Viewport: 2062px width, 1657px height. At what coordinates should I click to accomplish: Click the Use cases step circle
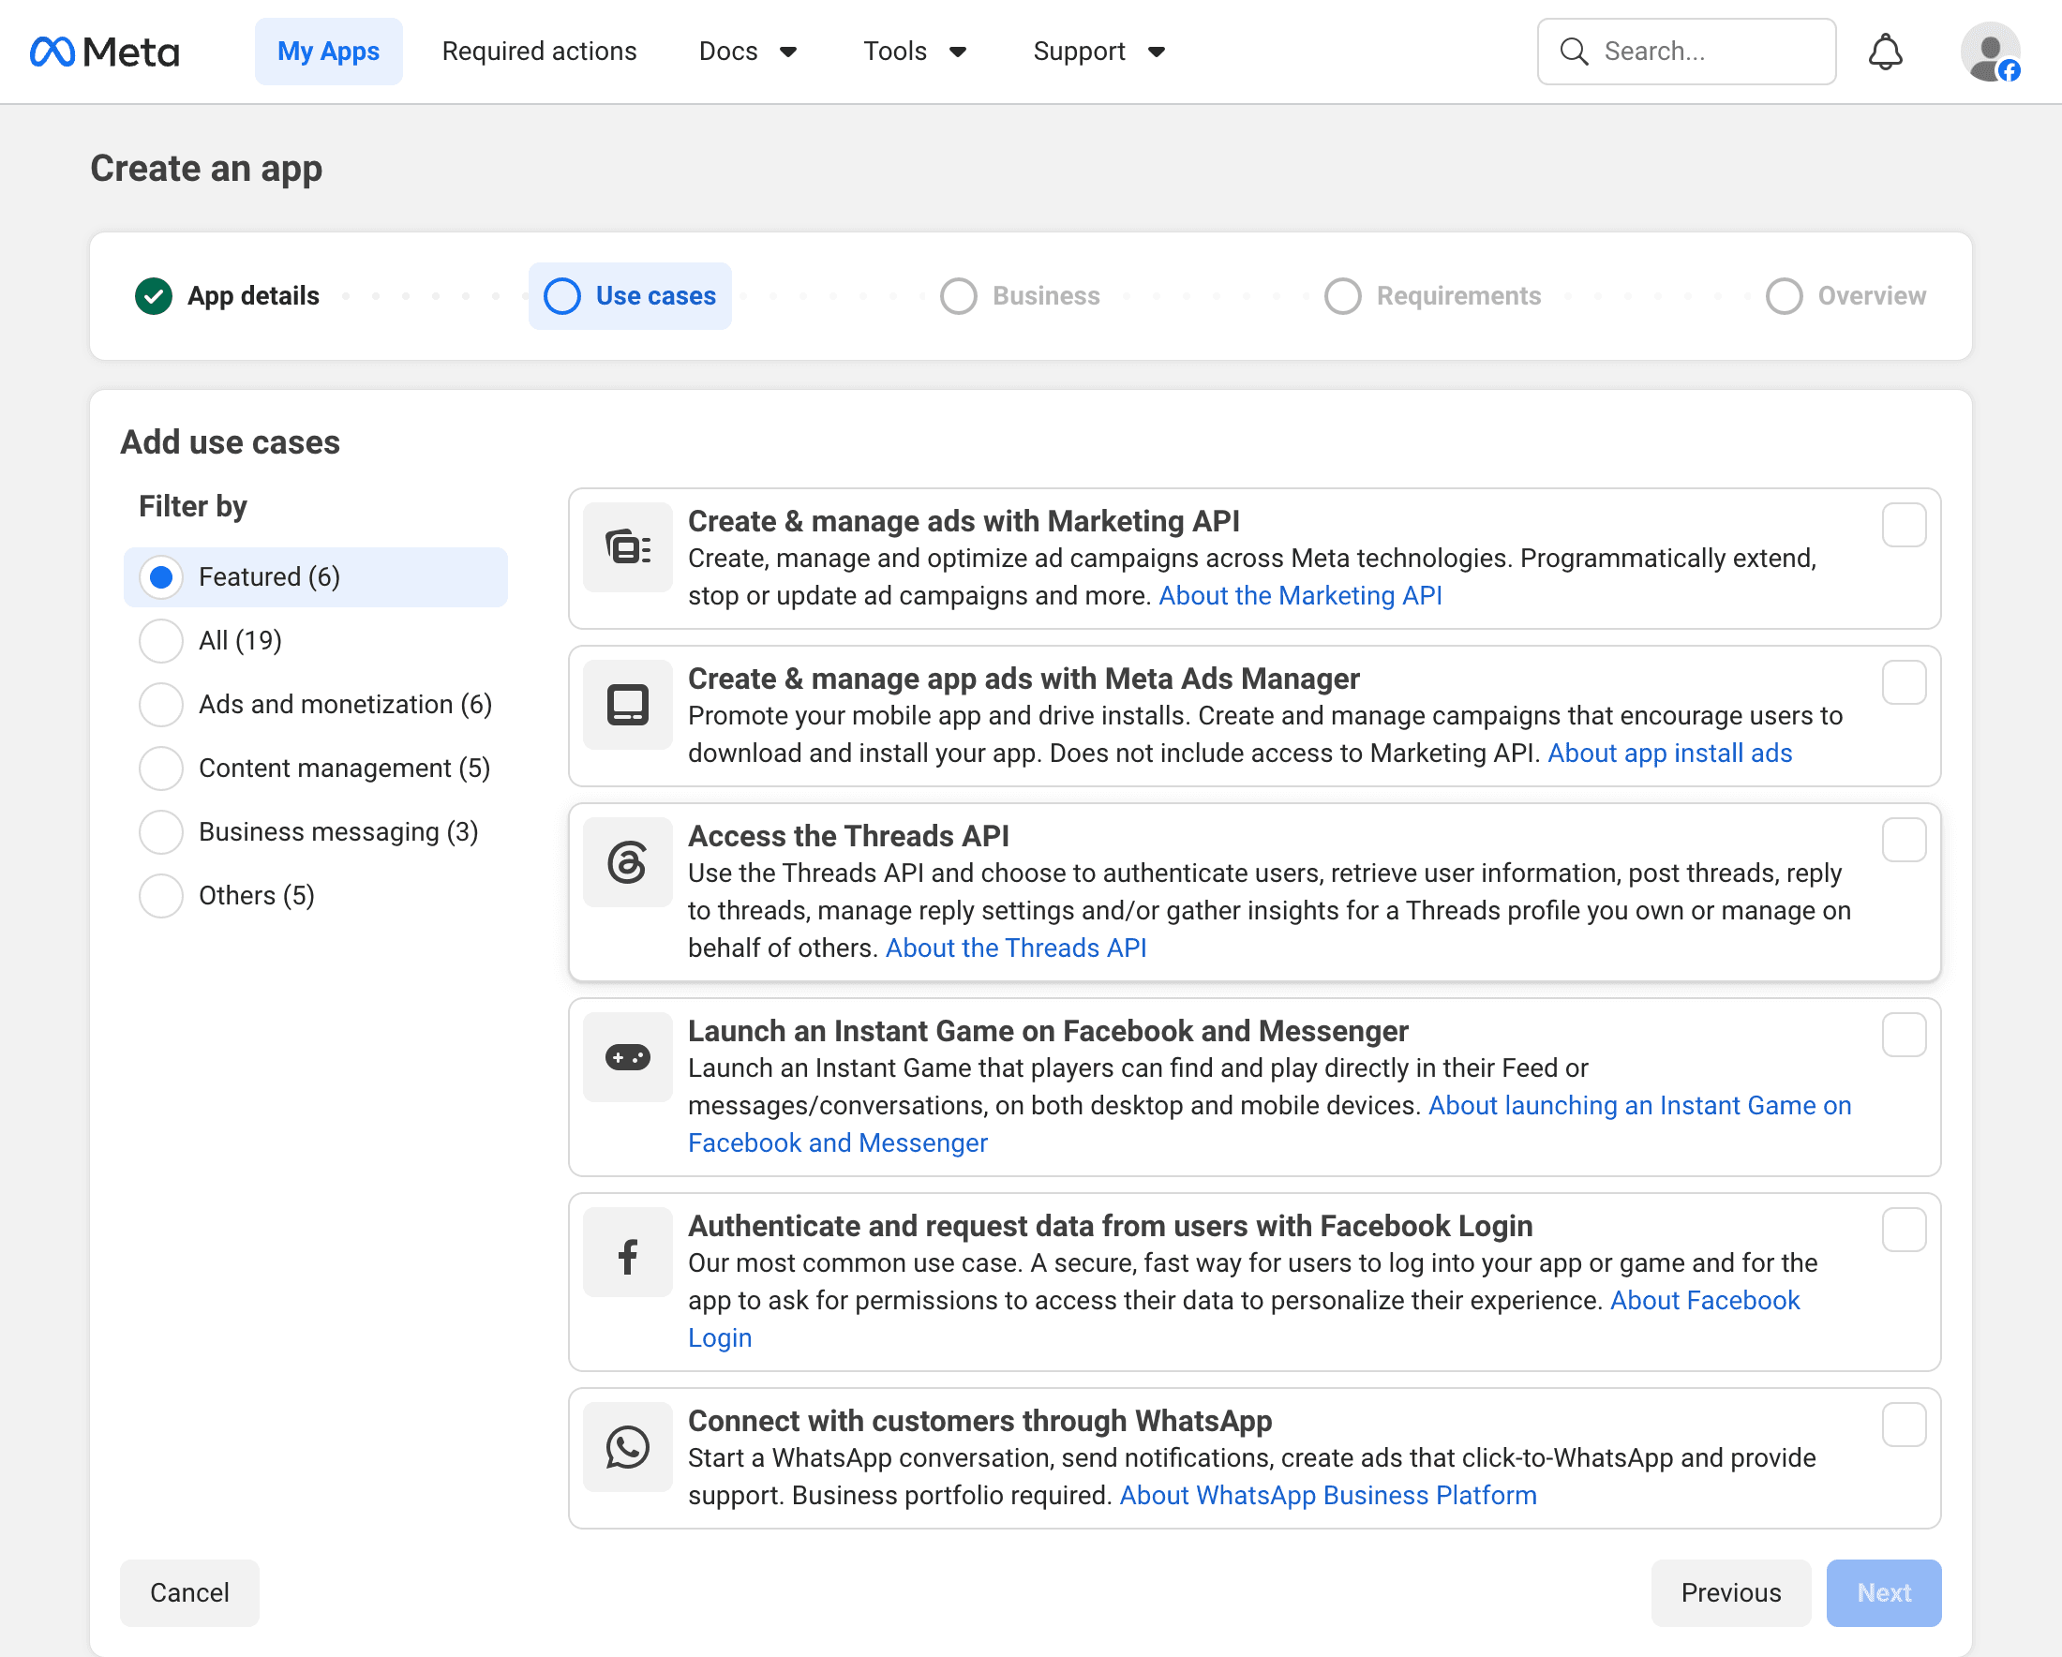(561, 296)
